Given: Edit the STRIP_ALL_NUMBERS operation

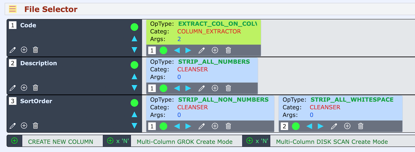Looking at the screenshot, I should [x=201, y=88].
